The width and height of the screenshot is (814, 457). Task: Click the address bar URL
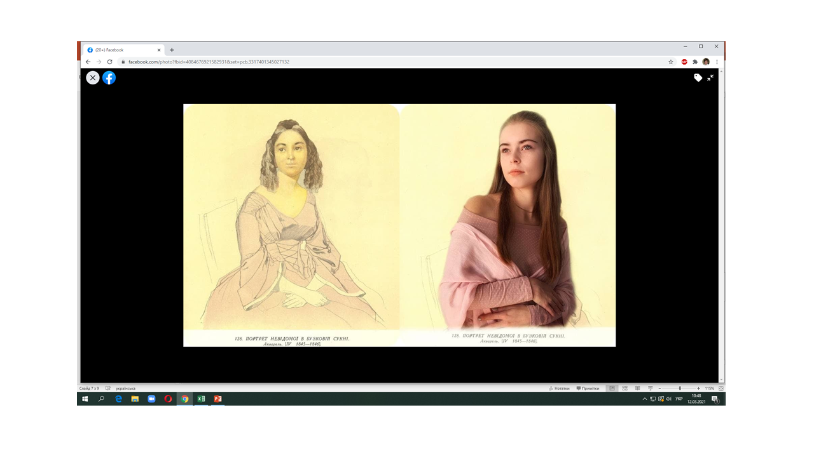[209, 62]
